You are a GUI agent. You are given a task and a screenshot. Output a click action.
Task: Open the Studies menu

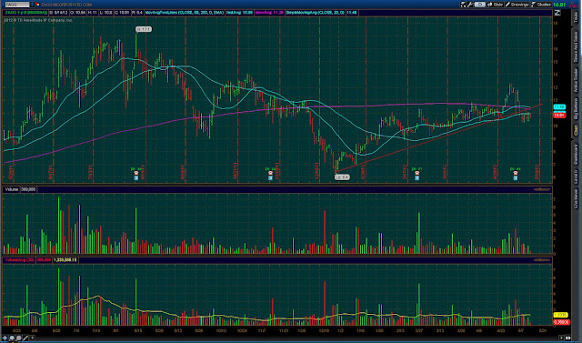click(541, 5)
